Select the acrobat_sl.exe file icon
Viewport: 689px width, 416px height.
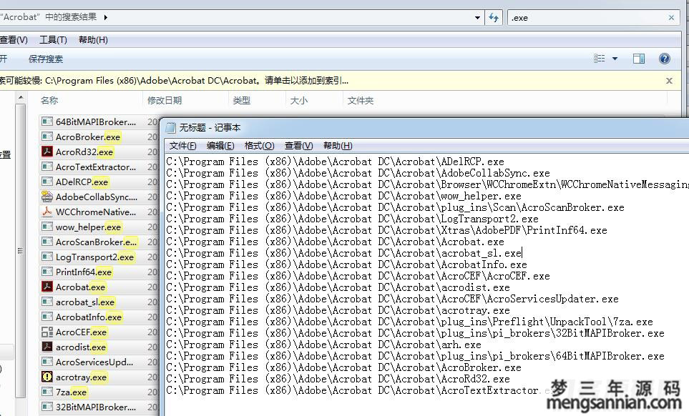point(47,302)
